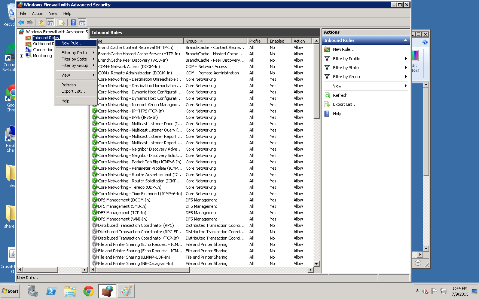Click the Windows Firewall root node icon
Viewport: 479px width, 299px height.
(21, 32)
